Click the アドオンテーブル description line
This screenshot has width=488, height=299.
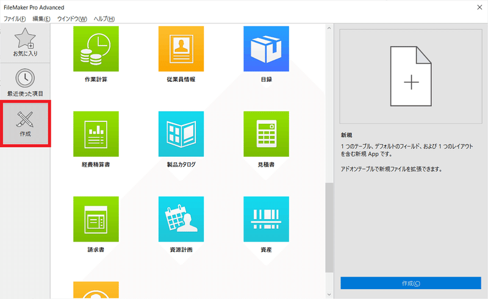click(x=392, y=169)
